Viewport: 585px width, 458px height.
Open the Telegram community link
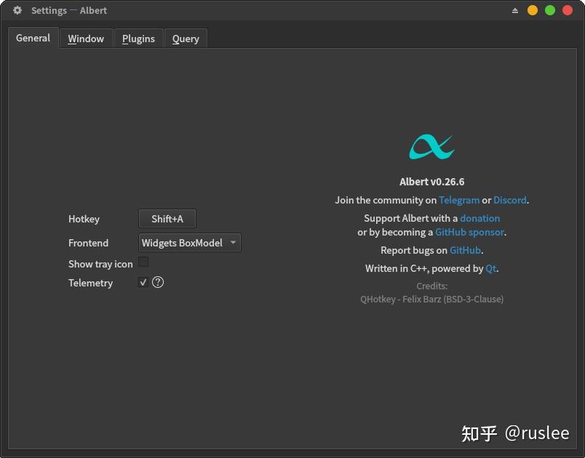(459, 200)
